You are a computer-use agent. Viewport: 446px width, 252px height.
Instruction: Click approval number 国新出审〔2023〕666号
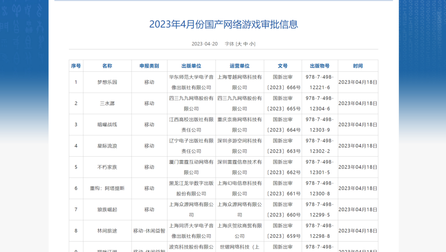(283, 82)
